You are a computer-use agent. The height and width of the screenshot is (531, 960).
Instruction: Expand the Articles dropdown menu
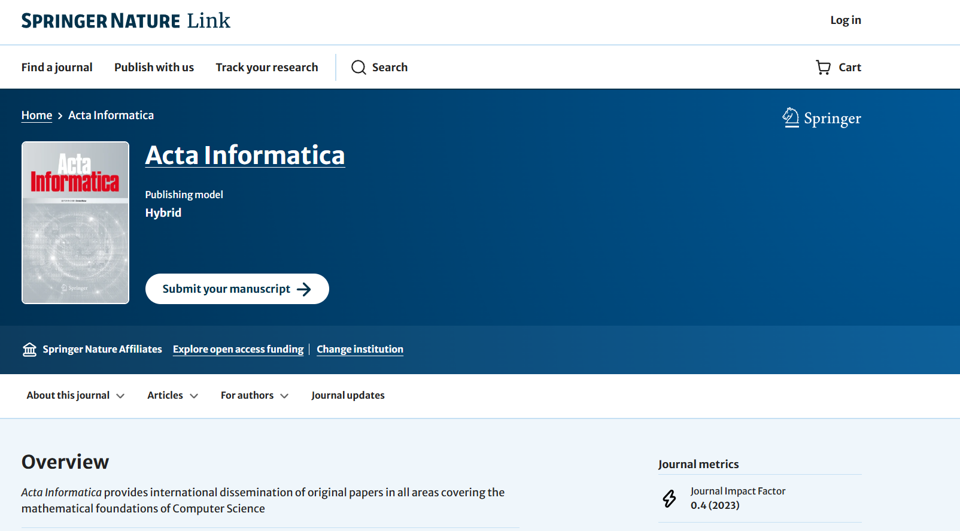pyautogui.click(x=172, y=395)
